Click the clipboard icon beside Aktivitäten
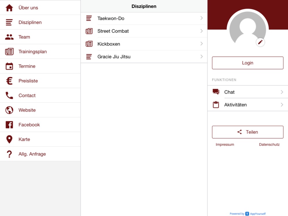The width and height of the screenshot is (288, 216). 216,105
